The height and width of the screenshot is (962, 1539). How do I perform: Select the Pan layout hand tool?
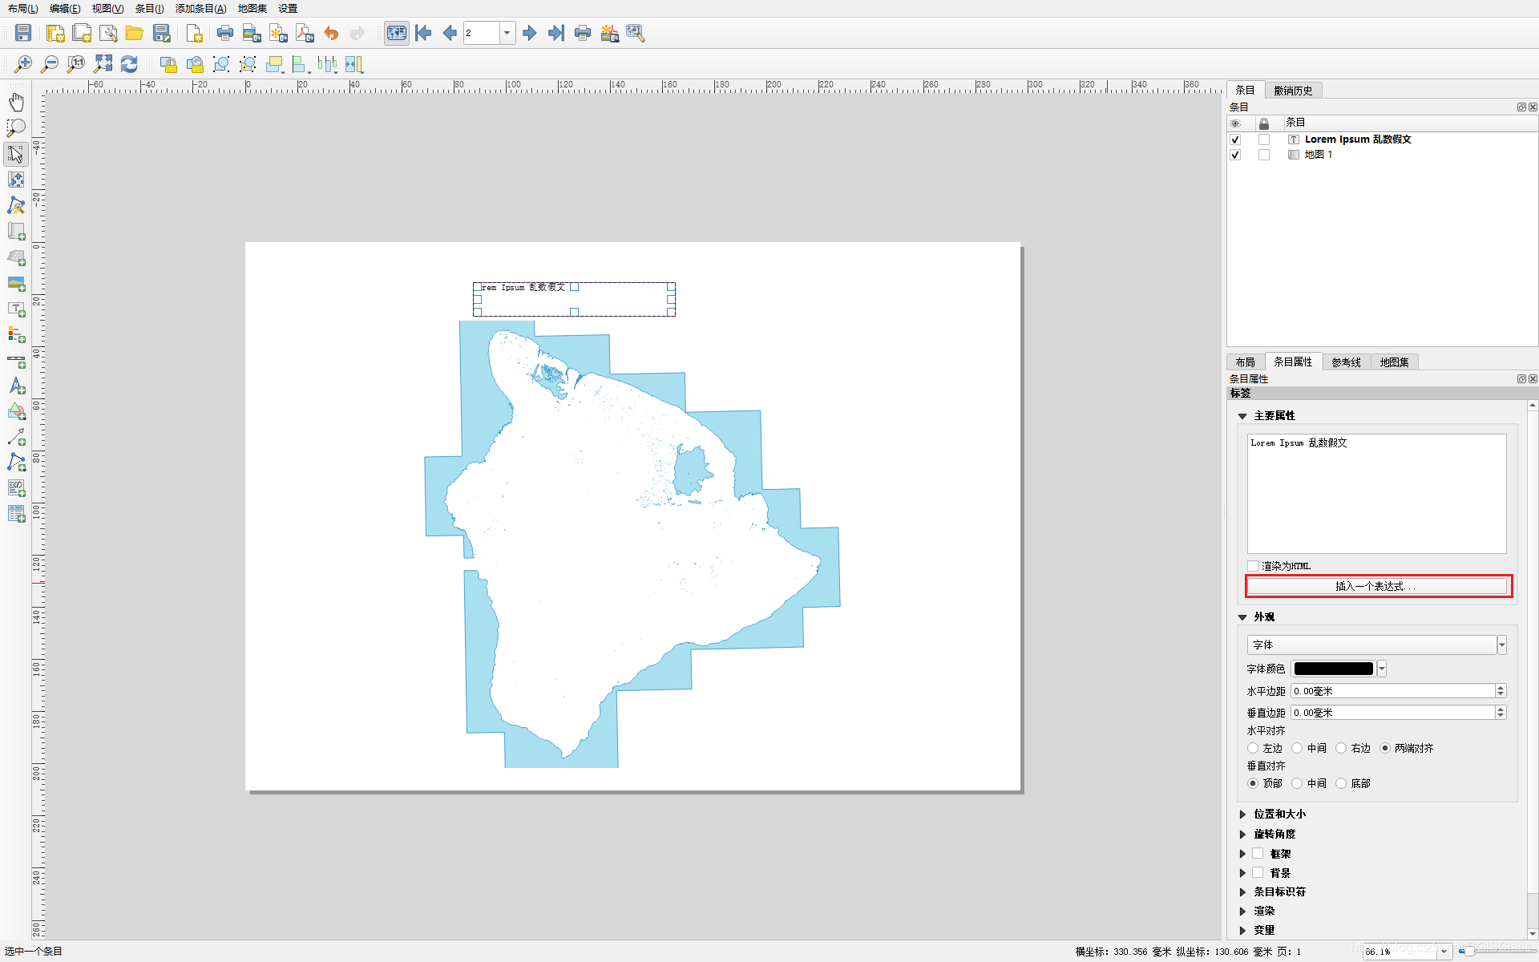[x=16, y=102]
